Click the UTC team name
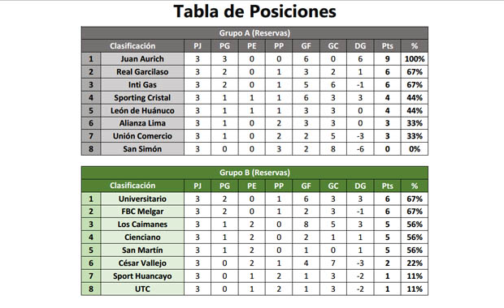Viewport: 504px width, 308px height. click(x=142, y=289)
